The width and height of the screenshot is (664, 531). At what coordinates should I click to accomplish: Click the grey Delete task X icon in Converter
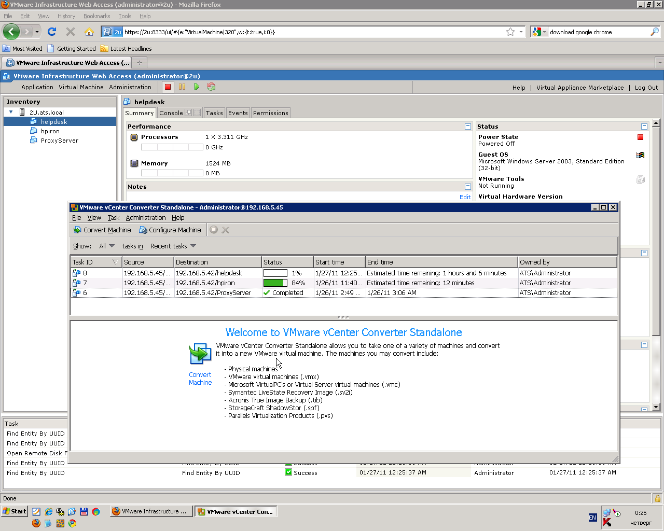coord(226,230)
